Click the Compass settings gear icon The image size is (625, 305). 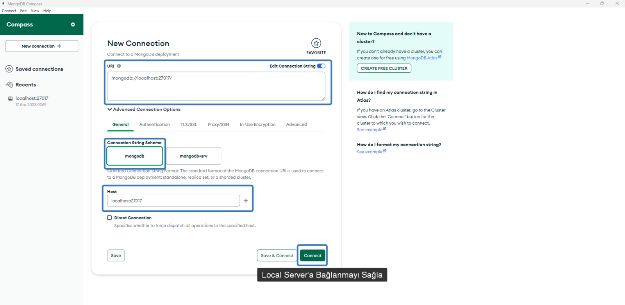coord(73,25)
